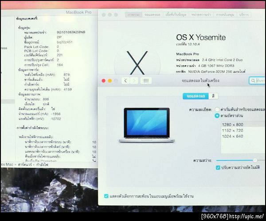Click cycle count value 898
This screenshot has height=221, width=266.
(46, 99)
